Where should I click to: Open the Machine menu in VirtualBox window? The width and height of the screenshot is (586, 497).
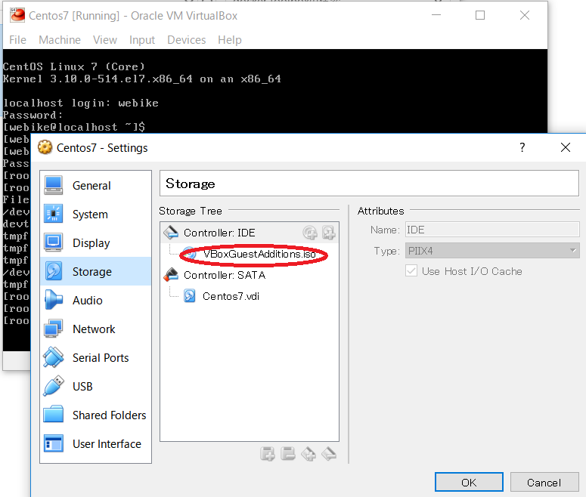pos(60,40)
